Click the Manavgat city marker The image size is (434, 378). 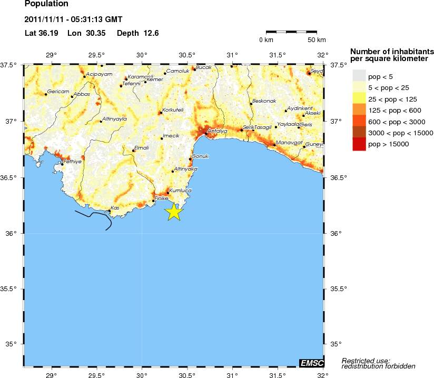[x=274, y=145]
